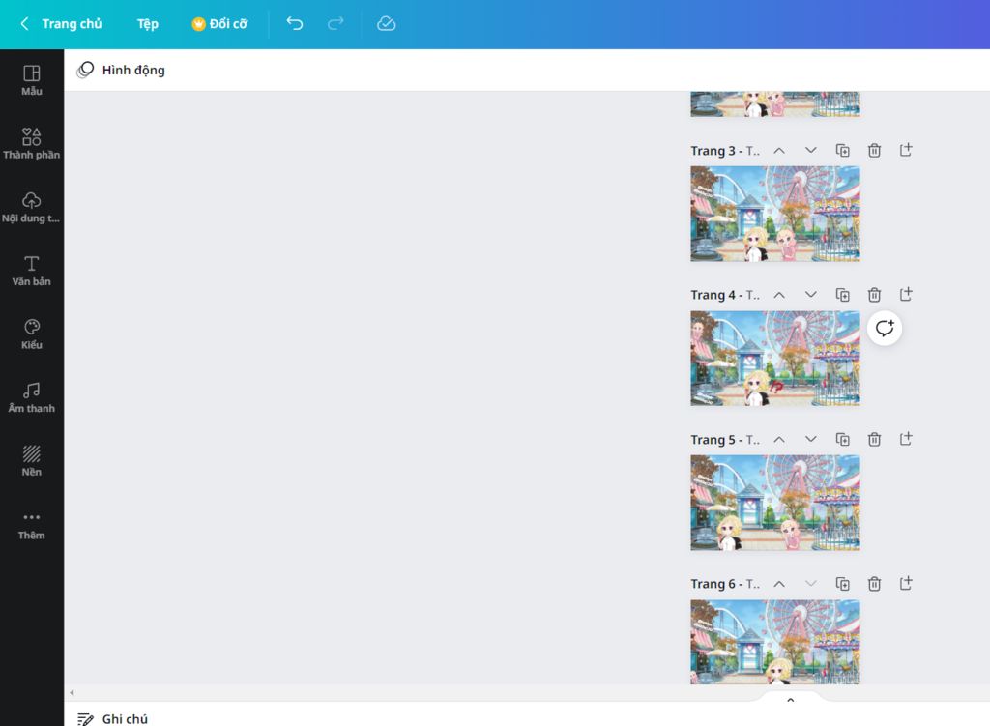
Task: Open the Mẫu templates panel
Action: point(32,81)
